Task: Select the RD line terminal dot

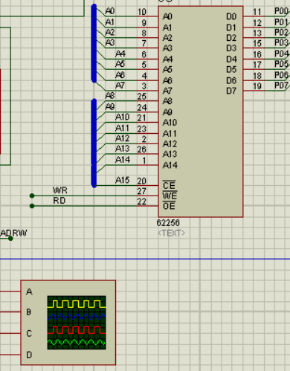Action: click(x=32, y=206)
